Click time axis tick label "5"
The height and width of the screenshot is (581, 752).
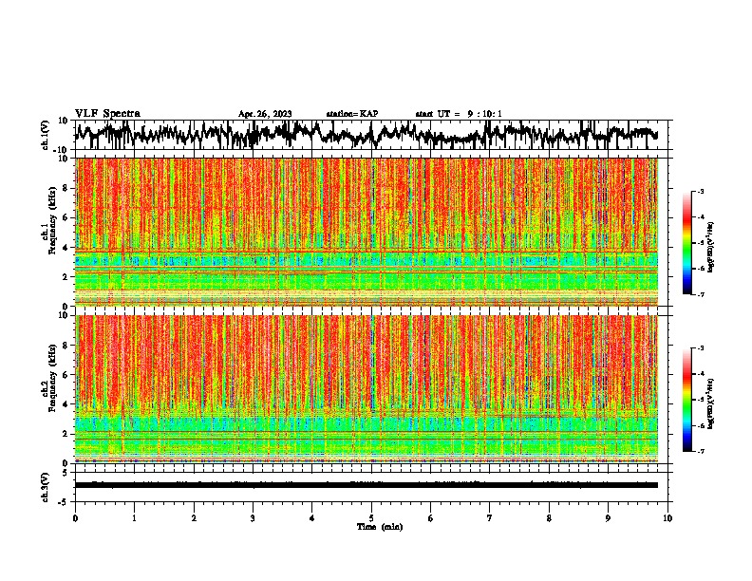click(371, 518)
